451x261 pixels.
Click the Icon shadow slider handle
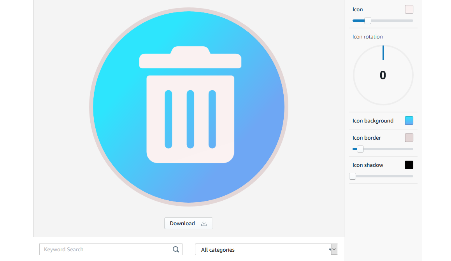353,176
